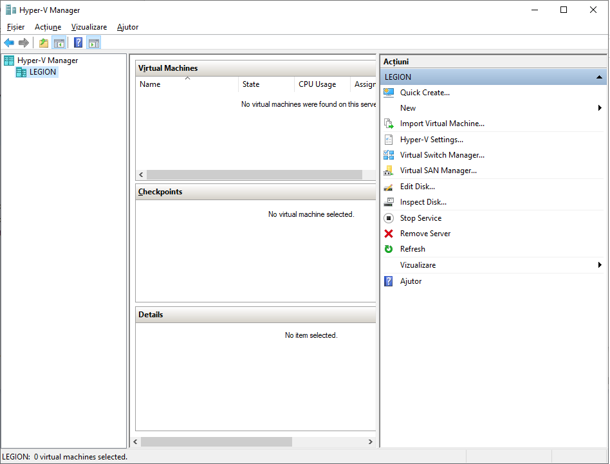Viewport: 610px width, 464px height.
Task: Click the Virtual Machines horizontal scrollbar thumb
Action: 254,175
